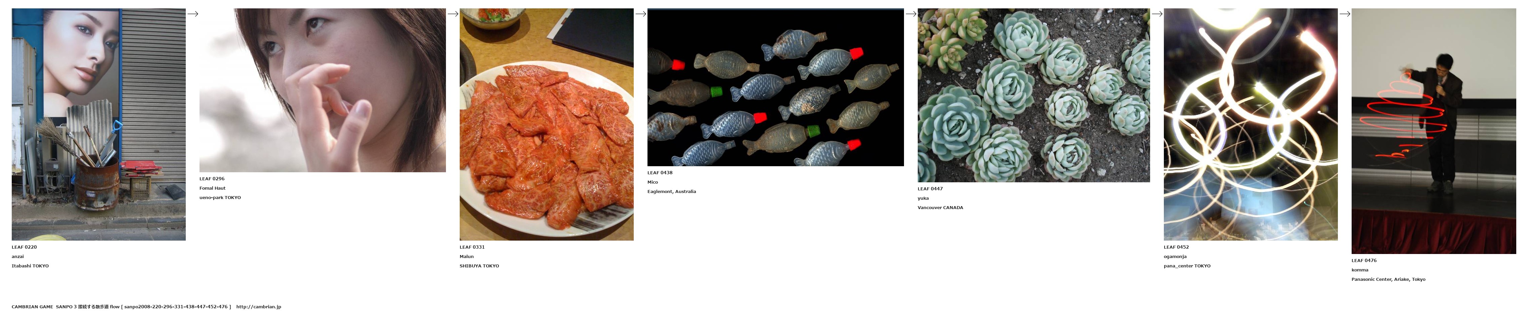Screen dimensions: 1528x315
Task: Click the SHIBUYA TOKYO location text
Action: [x=479, y=266]
